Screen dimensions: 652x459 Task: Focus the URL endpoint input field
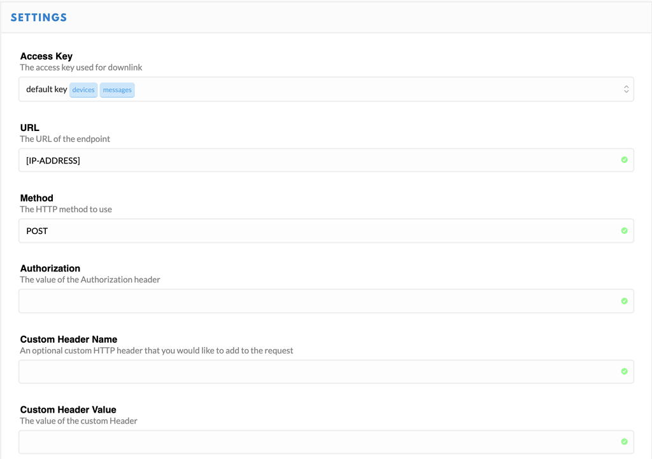pyautogui.click(x=318, y=160)
